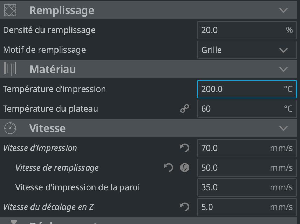
Task: Click the link icon beside Température du plateau
Action: pos(184,109)
